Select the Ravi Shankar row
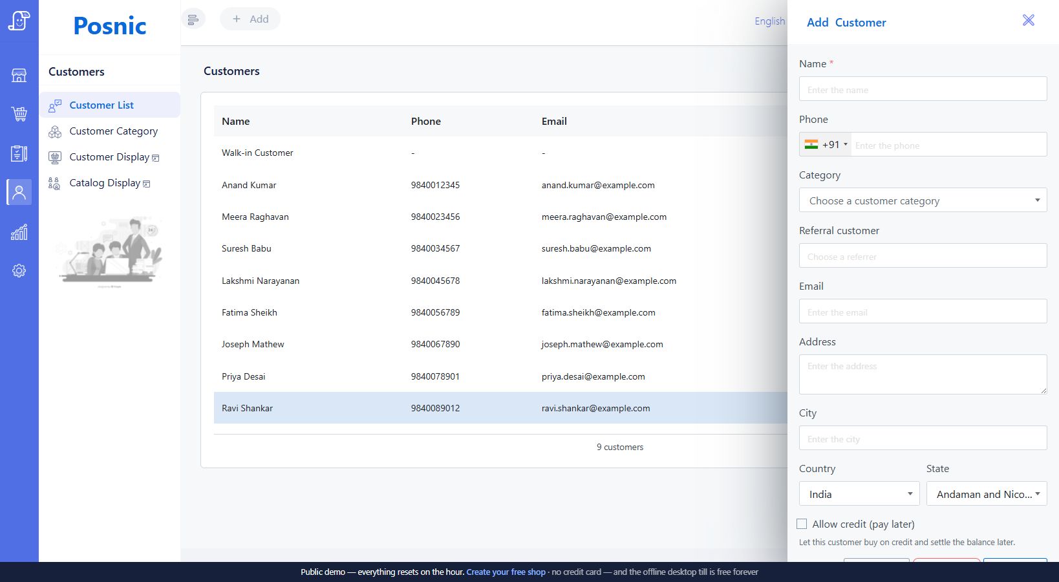 pyautogui.click(x=500, y=408)
